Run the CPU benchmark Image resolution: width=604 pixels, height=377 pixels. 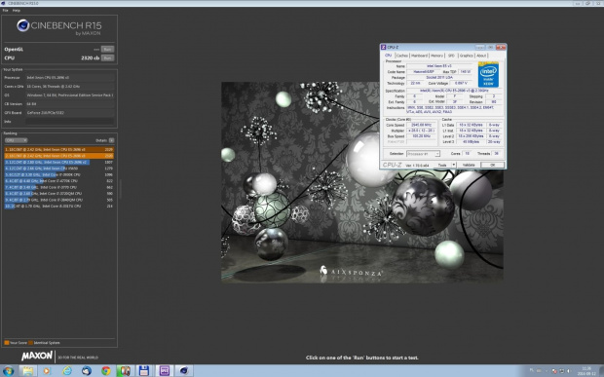tap(107, 58)
